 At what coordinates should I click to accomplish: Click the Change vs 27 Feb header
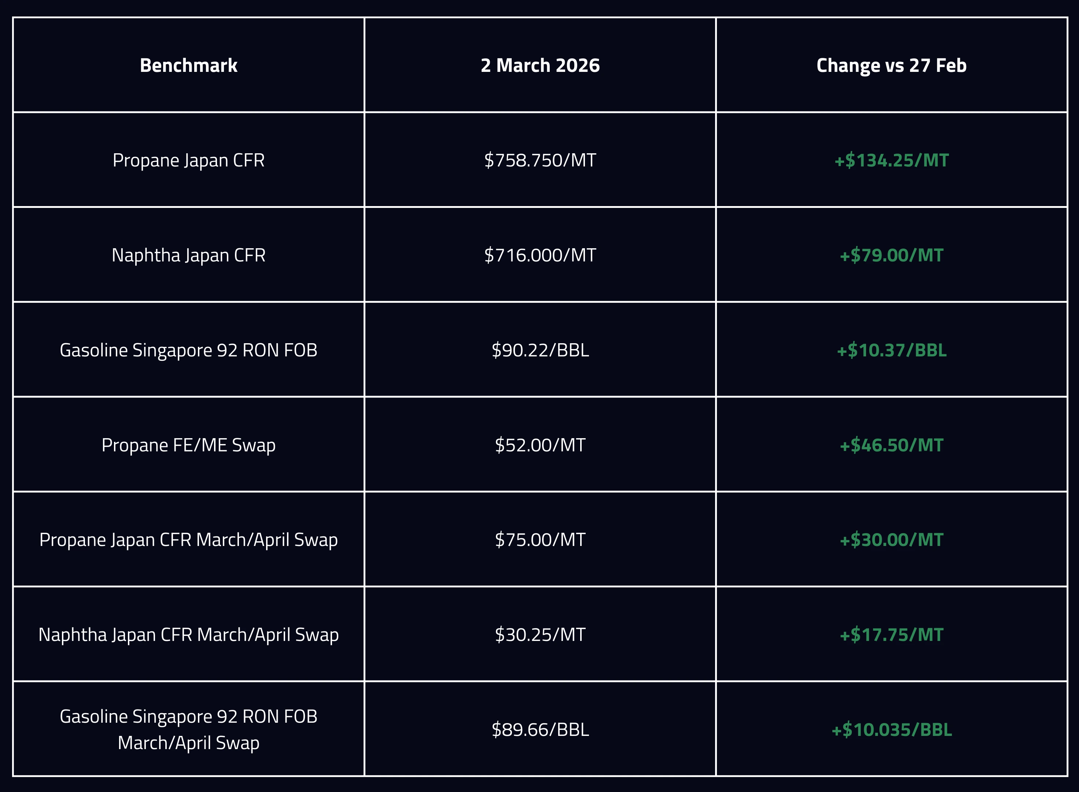[891, 65]
